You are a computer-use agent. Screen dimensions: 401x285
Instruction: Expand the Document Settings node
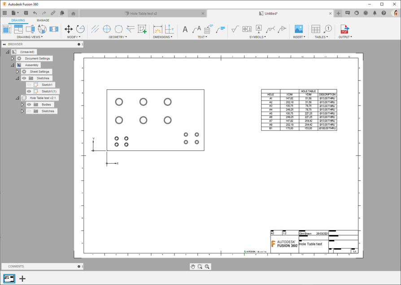pos(13,58)
